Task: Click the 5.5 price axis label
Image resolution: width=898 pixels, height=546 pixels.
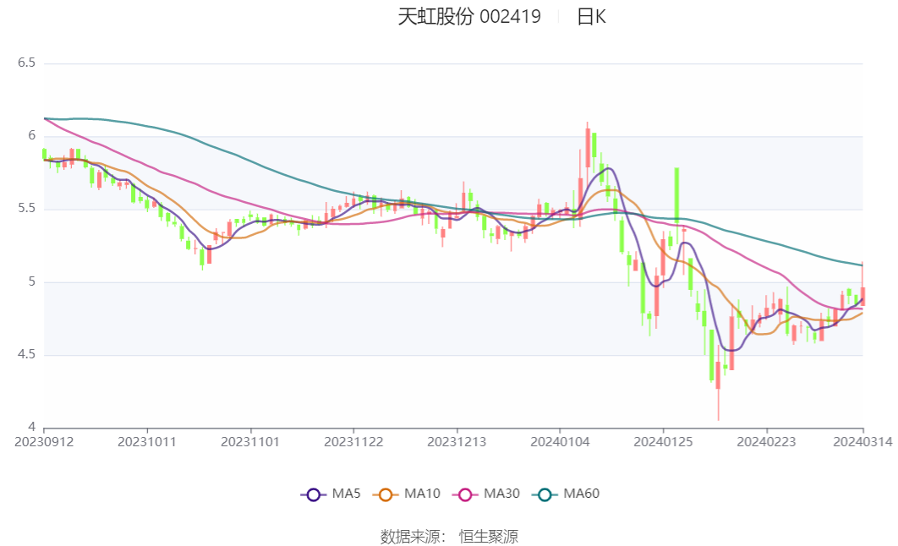Action: 26,209
